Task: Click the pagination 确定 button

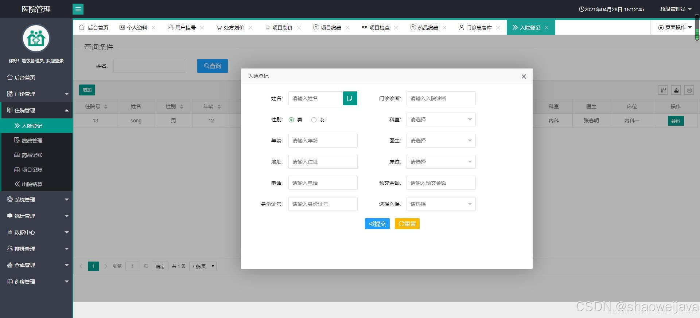Action: [x=160, y=266]
